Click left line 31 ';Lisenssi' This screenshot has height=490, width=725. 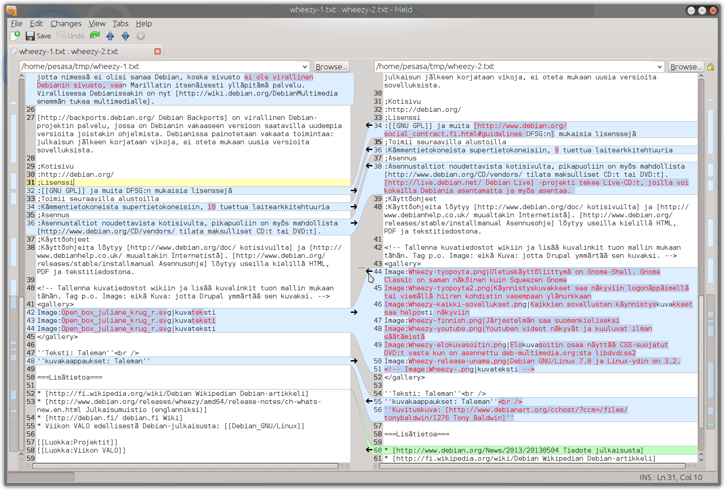(x=55, y=183)
